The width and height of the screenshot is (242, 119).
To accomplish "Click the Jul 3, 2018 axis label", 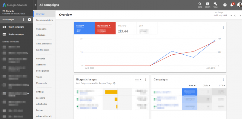I will [89, 68].
